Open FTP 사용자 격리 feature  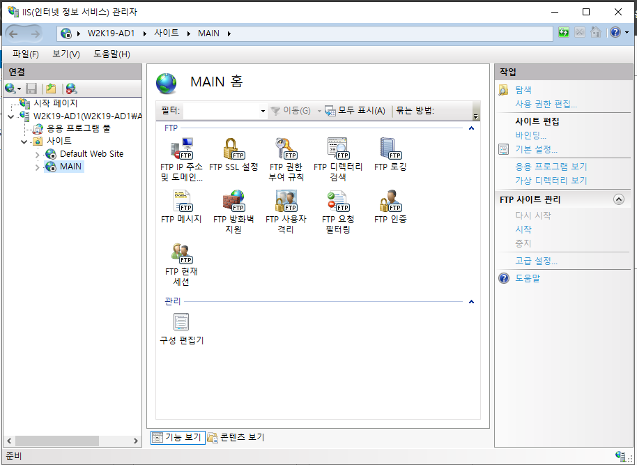tap(286, 212)
